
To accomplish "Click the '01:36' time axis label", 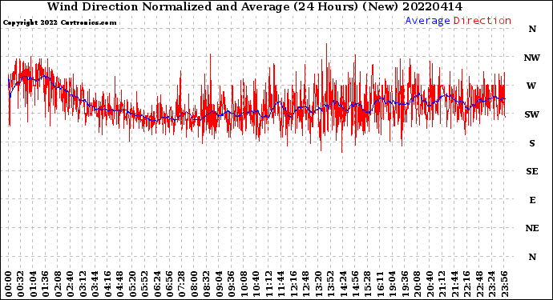I will (46, 284).
